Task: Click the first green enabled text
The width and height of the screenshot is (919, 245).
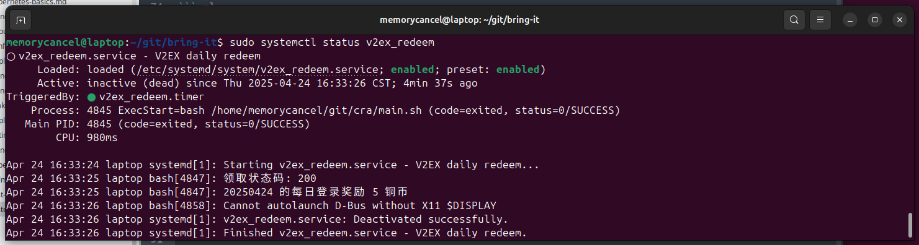Action: point(413,70)
